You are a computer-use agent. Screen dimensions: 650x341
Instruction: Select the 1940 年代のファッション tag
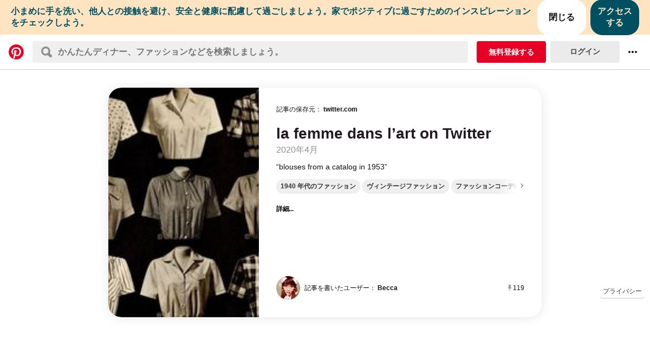318,186
